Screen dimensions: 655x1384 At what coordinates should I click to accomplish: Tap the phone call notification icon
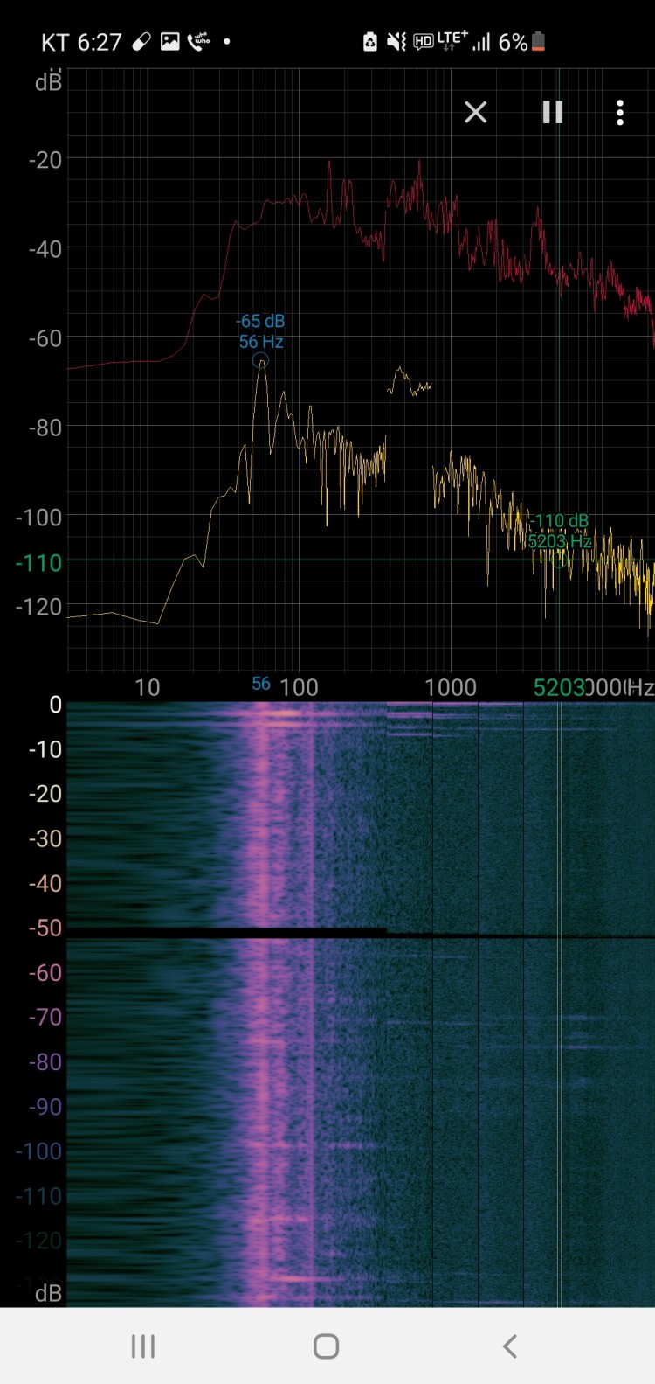pyautogui.click(x=198, y=41)
